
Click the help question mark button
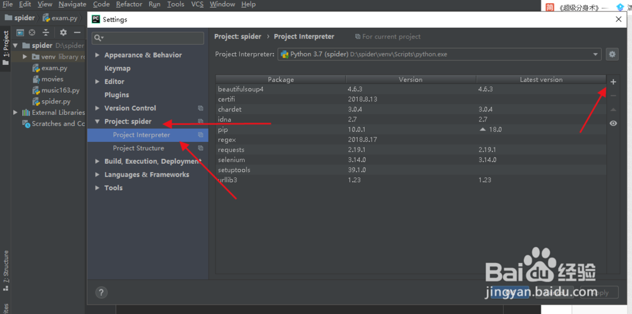click(x=101, y=293)
